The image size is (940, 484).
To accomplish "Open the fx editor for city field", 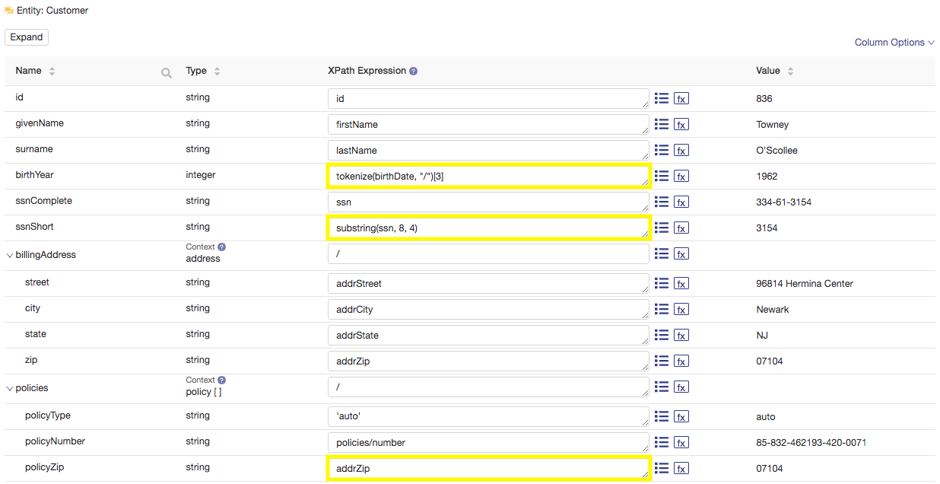I will coord(681,309).
